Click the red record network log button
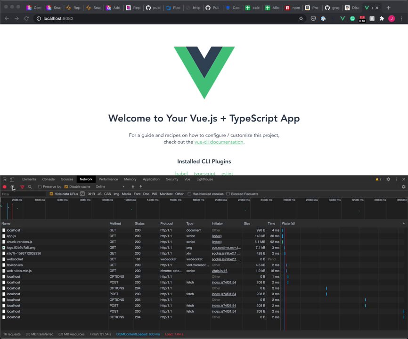Viewport: 408px width, 339px height. [4, 186]
